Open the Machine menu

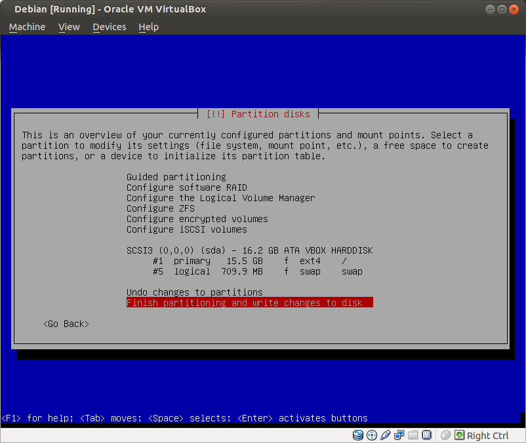coord(27,27)
